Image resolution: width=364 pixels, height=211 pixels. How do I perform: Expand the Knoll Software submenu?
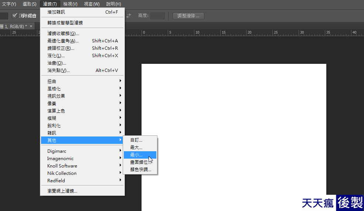[82, 166]
